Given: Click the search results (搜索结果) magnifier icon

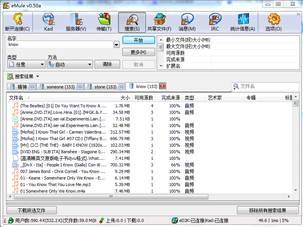Looking at the screenshot, I should coord(10,76).
